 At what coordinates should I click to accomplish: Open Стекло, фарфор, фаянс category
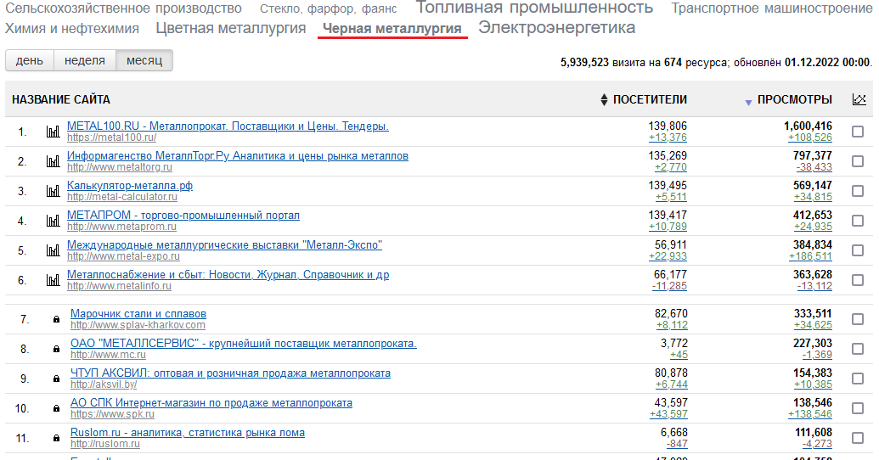point(328,9)
